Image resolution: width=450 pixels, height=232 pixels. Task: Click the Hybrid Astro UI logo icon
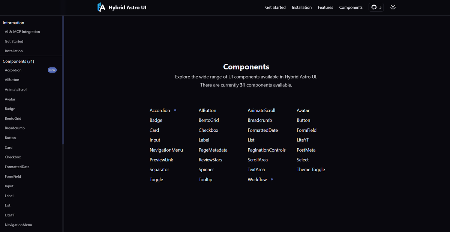pyautogui.click(x=100, y=7)
